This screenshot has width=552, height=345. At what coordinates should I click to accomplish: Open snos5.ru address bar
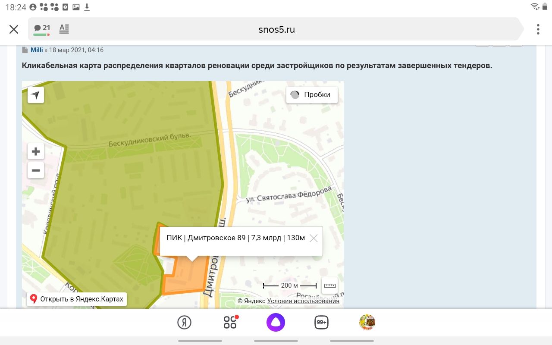click(276, 29)
